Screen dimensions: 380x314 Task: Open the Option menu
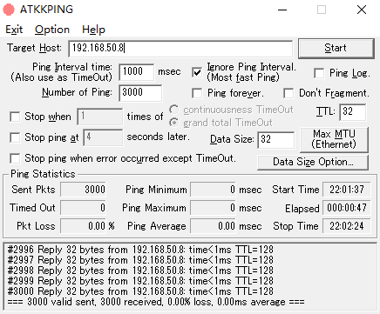point(52,30)
